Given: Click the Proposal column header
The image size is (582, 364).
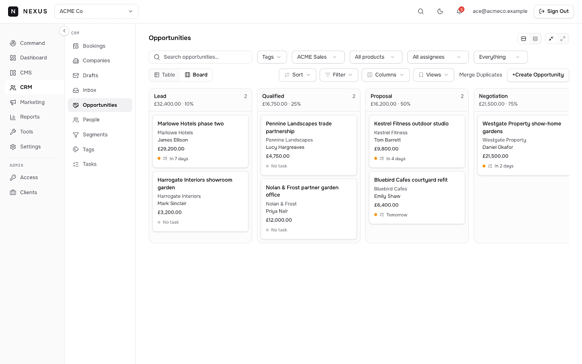Looking at the screenshot, I should click(417, 100).
